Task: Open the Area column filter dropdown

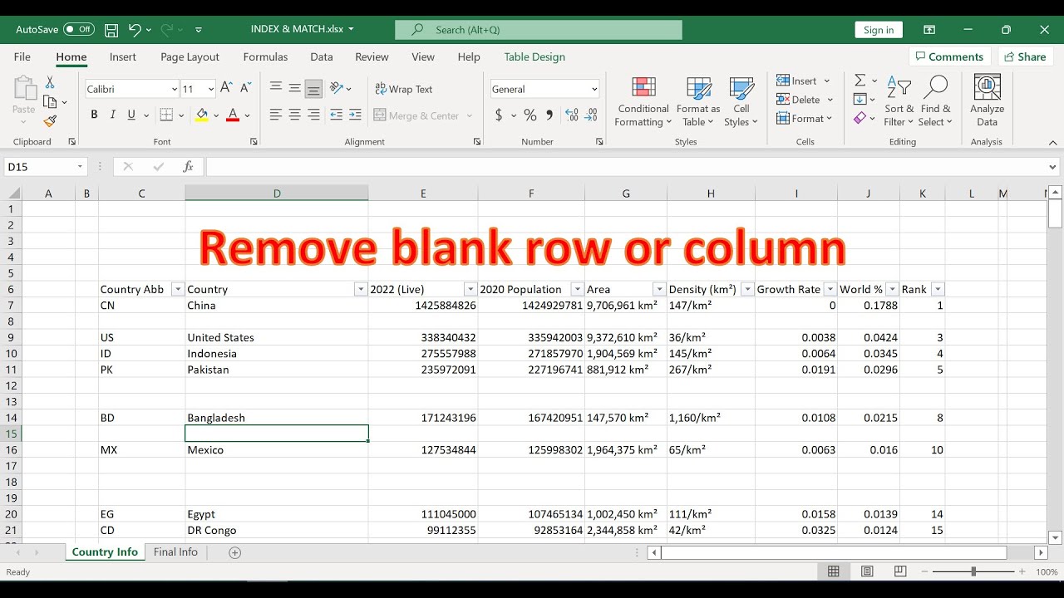Action: coord(659,289)
